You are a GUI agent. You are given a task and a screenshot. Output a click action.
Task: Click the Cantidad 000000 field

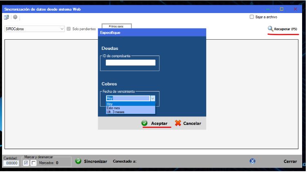[x=11, y=163]
